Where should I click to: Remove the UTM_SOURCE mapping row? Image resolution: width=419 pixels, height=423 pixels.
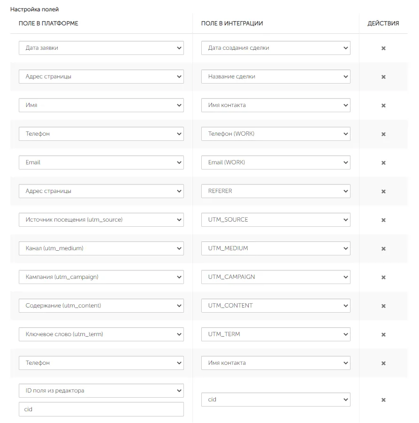point(383,220)
